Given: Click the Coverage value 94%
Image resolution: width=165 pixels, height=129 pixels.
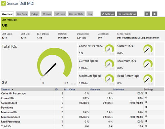Looking at the screenshot, I should pyautogui.click(x=100, y=38).
